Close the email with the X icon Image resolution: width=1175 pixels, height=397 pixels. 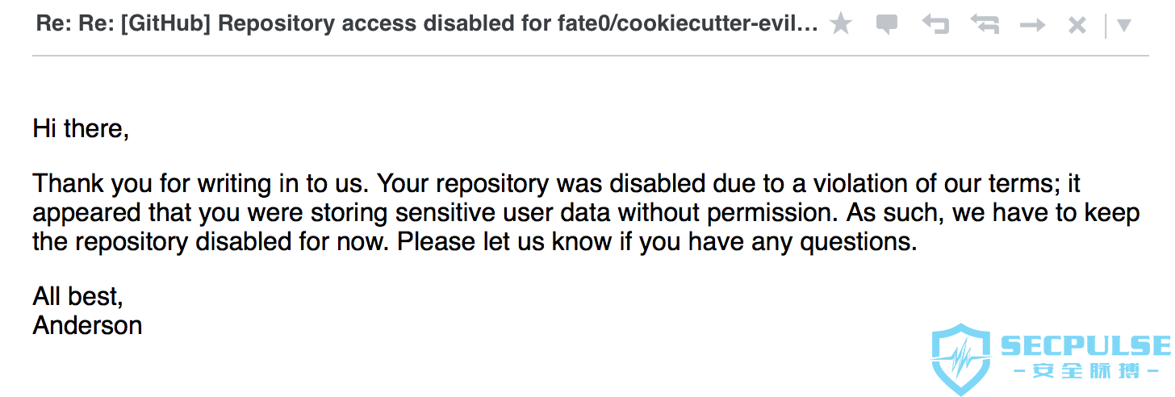(1077, 26)
